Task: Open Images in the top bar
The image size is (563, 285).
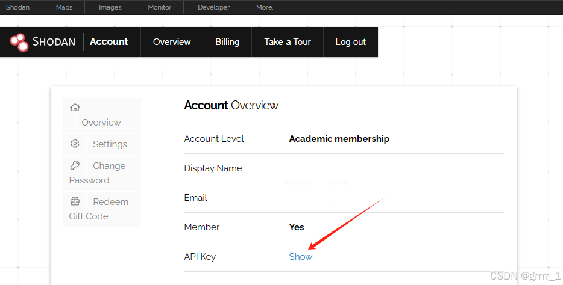Action: (110, 7)
